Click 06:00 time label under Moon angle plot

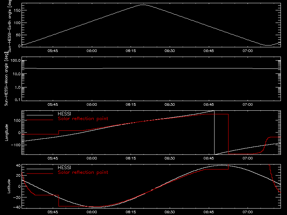point(92,105)
